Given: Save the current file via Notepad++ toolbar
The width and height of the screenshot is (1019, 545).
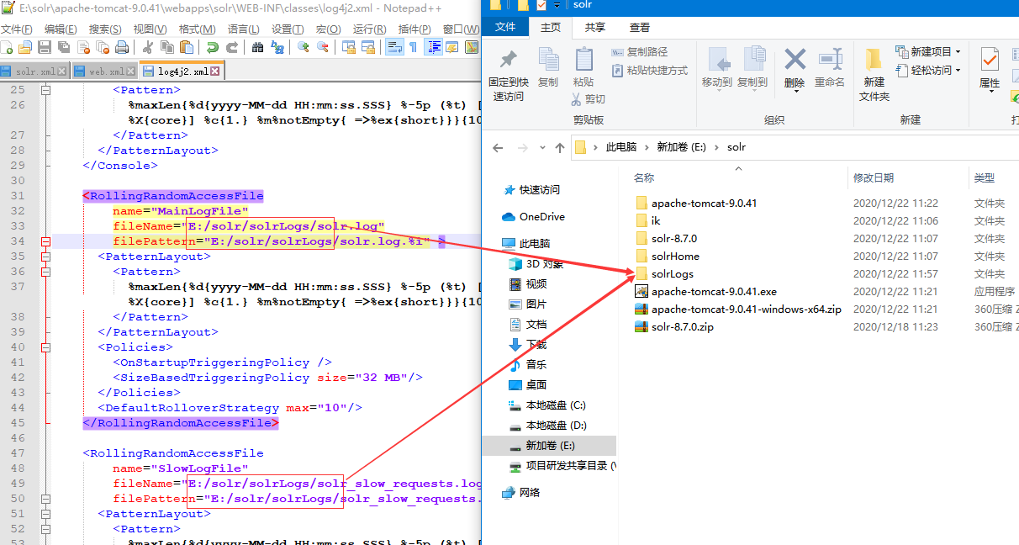Looking at the screenshot, I should (x=45, y=47).
